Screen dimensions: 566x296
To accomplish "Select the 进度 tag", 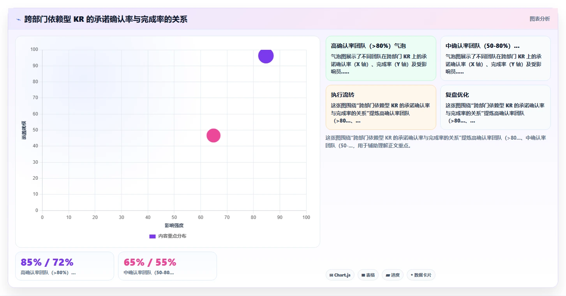I will click(393, 275).
